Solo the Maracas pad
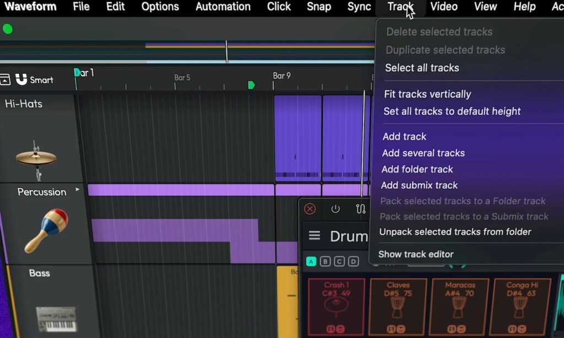Image resolution: width=564 pixels, height=338 pixels. (453, 329)
